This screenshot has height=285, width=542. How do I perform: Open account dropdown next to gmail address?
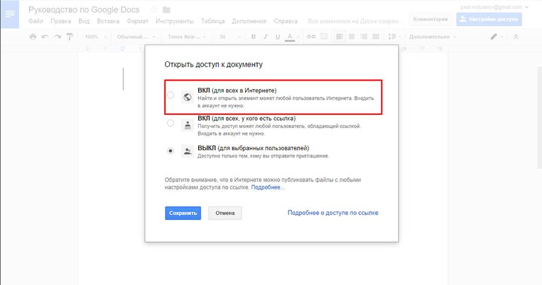pyautogui.click(x=527, y=7)
